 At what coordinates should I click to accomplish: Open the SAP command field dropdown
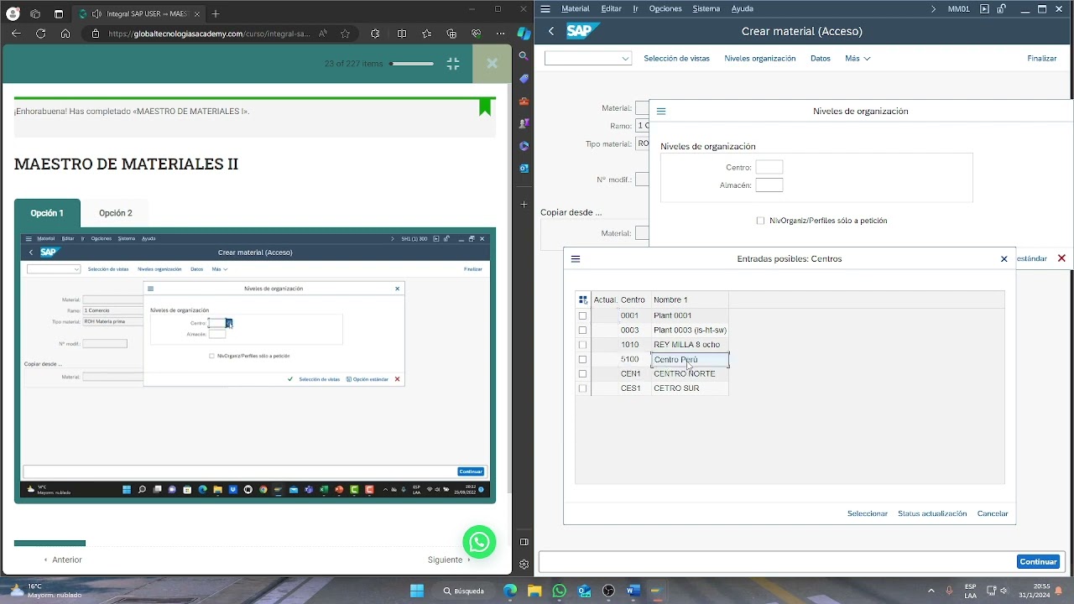pyautogui.click(x=625, y=59)
